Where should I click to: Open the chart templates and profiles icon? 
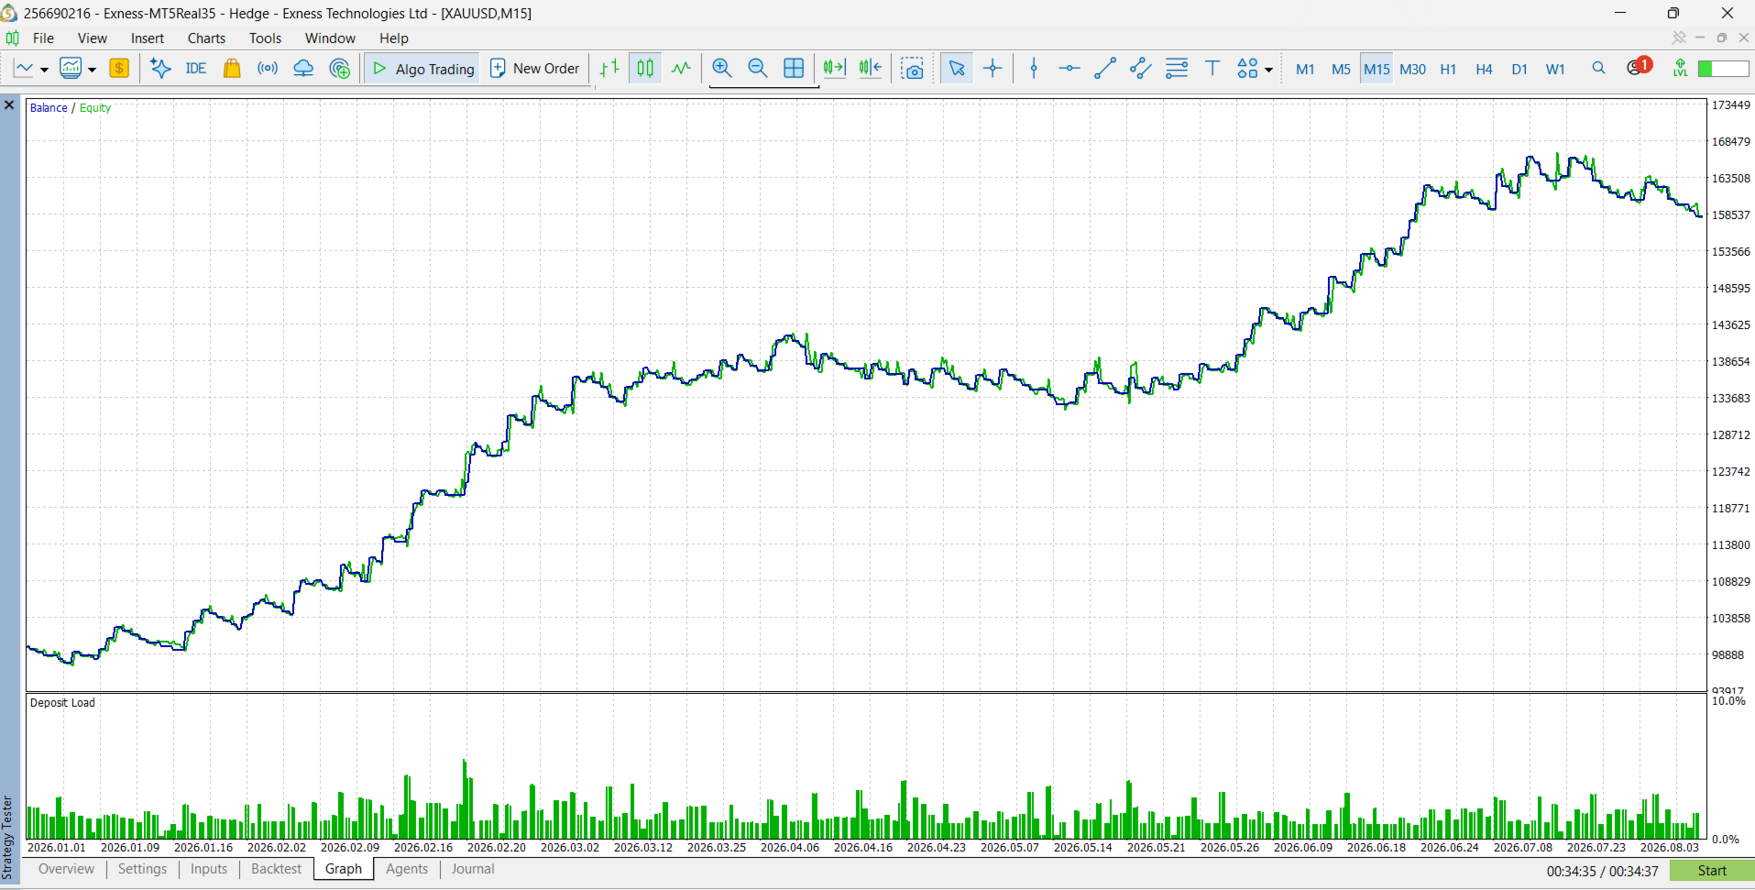point(71,68)
